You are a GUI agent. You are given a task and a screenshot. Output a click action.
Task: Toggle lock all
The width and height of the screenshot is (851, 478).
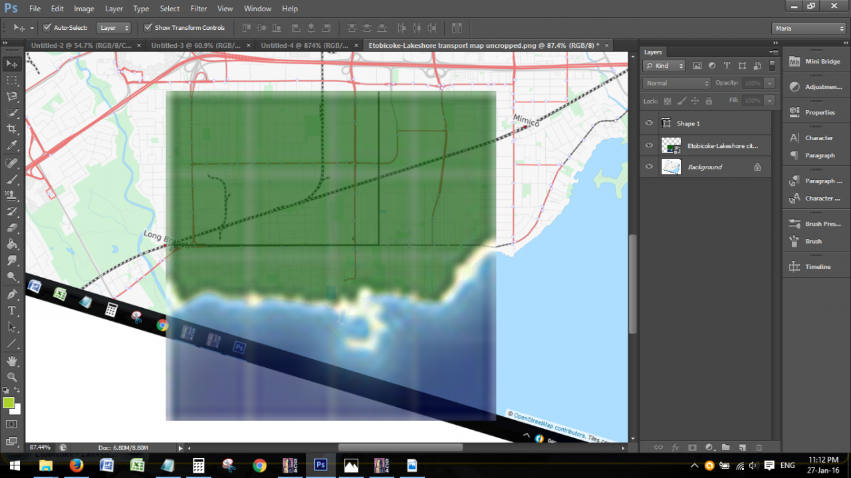tap(709, 101)
